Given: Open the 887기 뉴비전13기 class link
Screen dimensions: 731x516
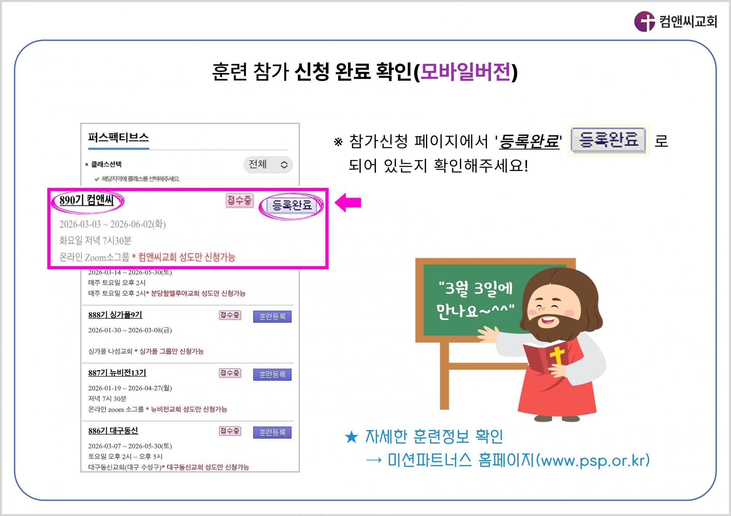Looking at the screenshot, I should (117, 373).
